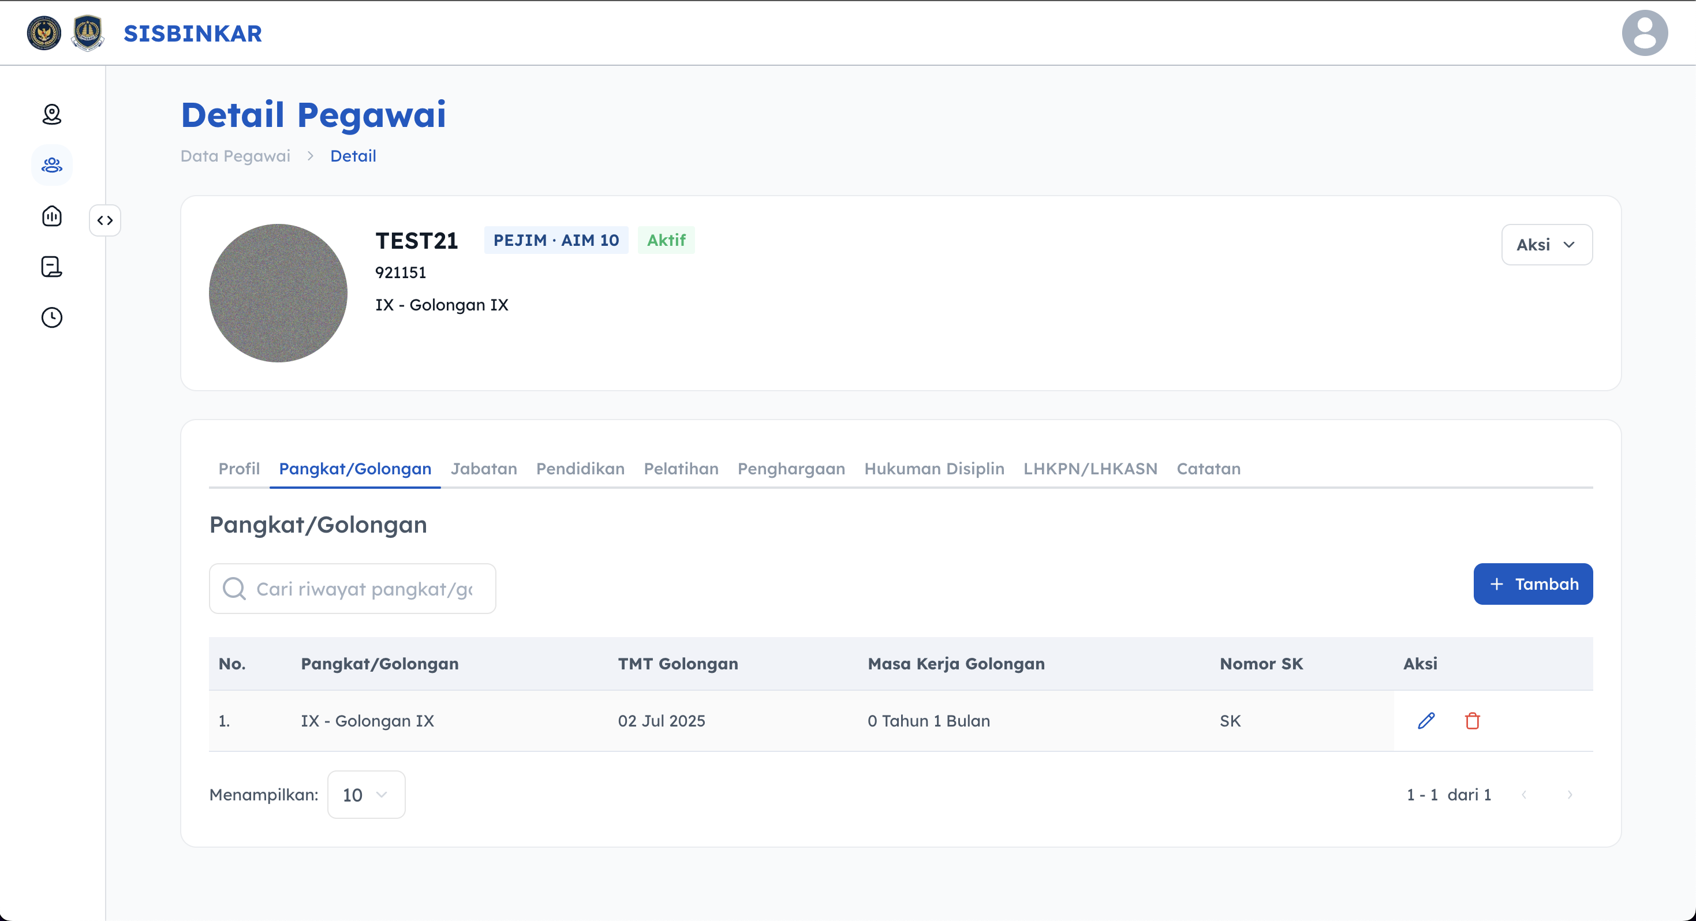Click the SISBINKAR logo title

[x=192, y=33]
